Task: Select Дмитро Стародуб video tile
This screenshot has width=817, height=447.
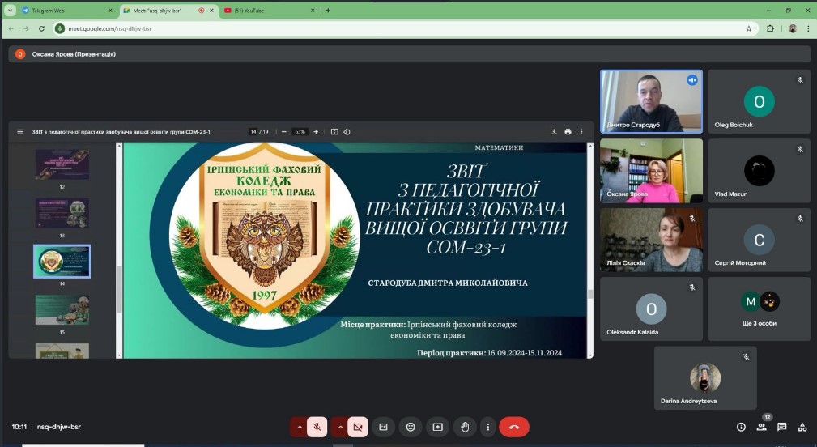Action: pyautogui.click(x=651, y=101)
